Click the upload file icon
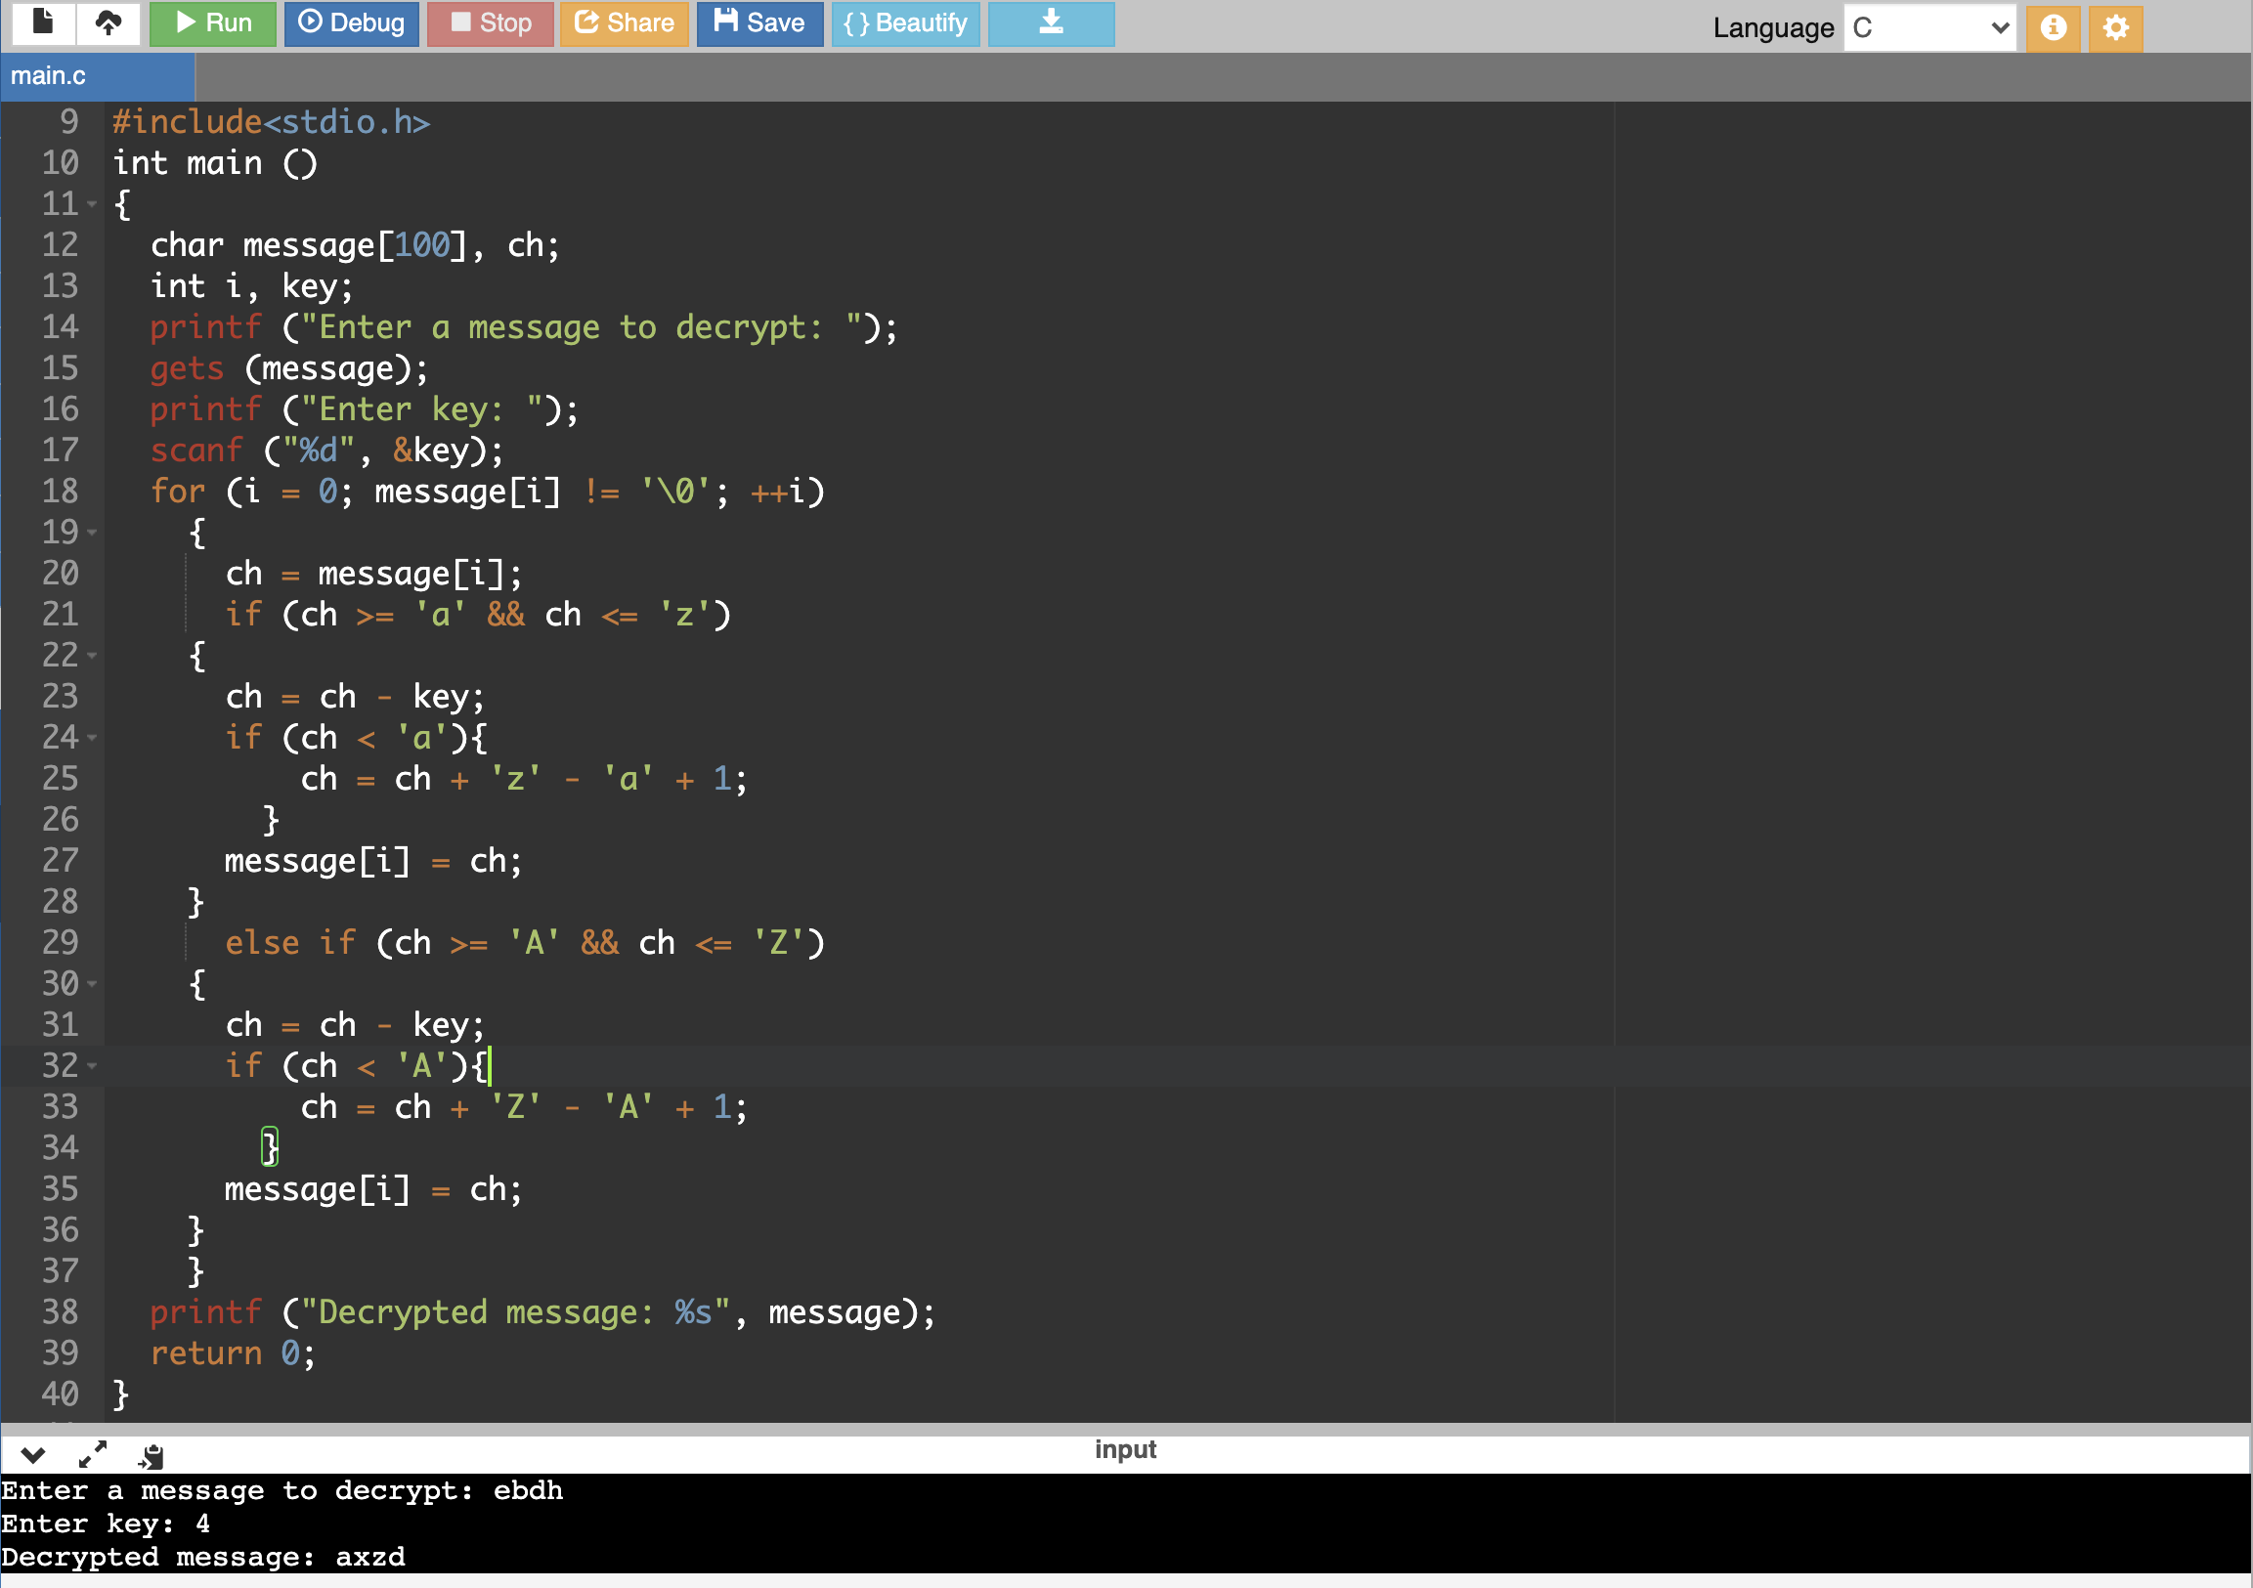The image size is (2253, 1588). [x=108, y=22]
